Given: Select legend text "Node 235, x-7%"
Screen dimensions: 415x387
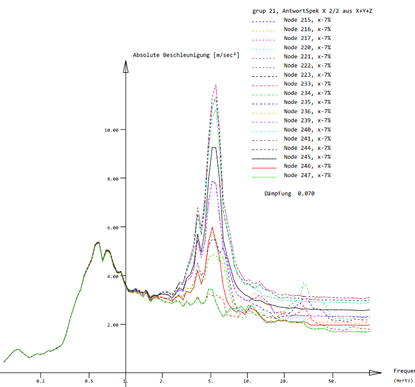Looking at the screenshot, I should point(307,102).
